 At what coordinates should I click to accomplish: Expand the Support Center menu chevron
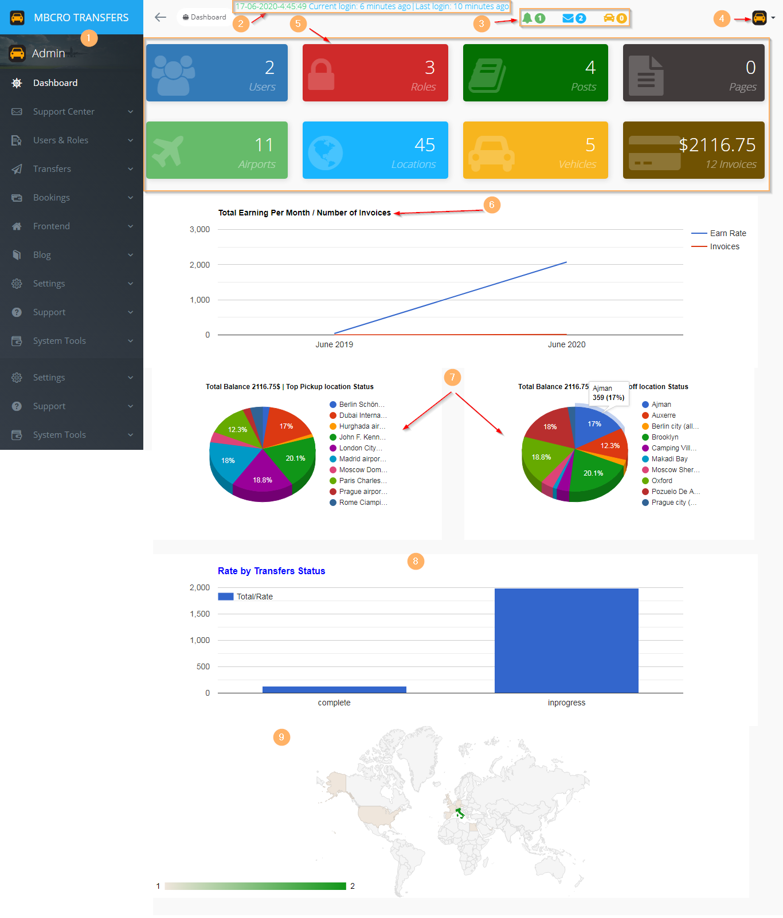tap(131, 112)
